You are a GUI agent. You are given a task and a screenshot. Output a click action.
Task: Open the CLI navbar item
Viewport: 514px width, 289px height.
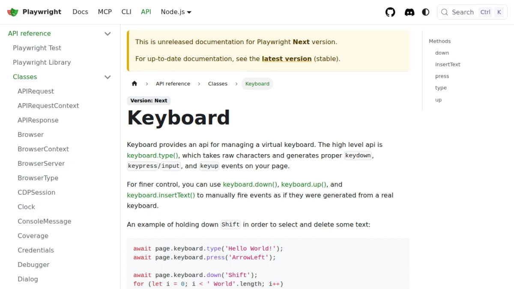coord(126,12)
